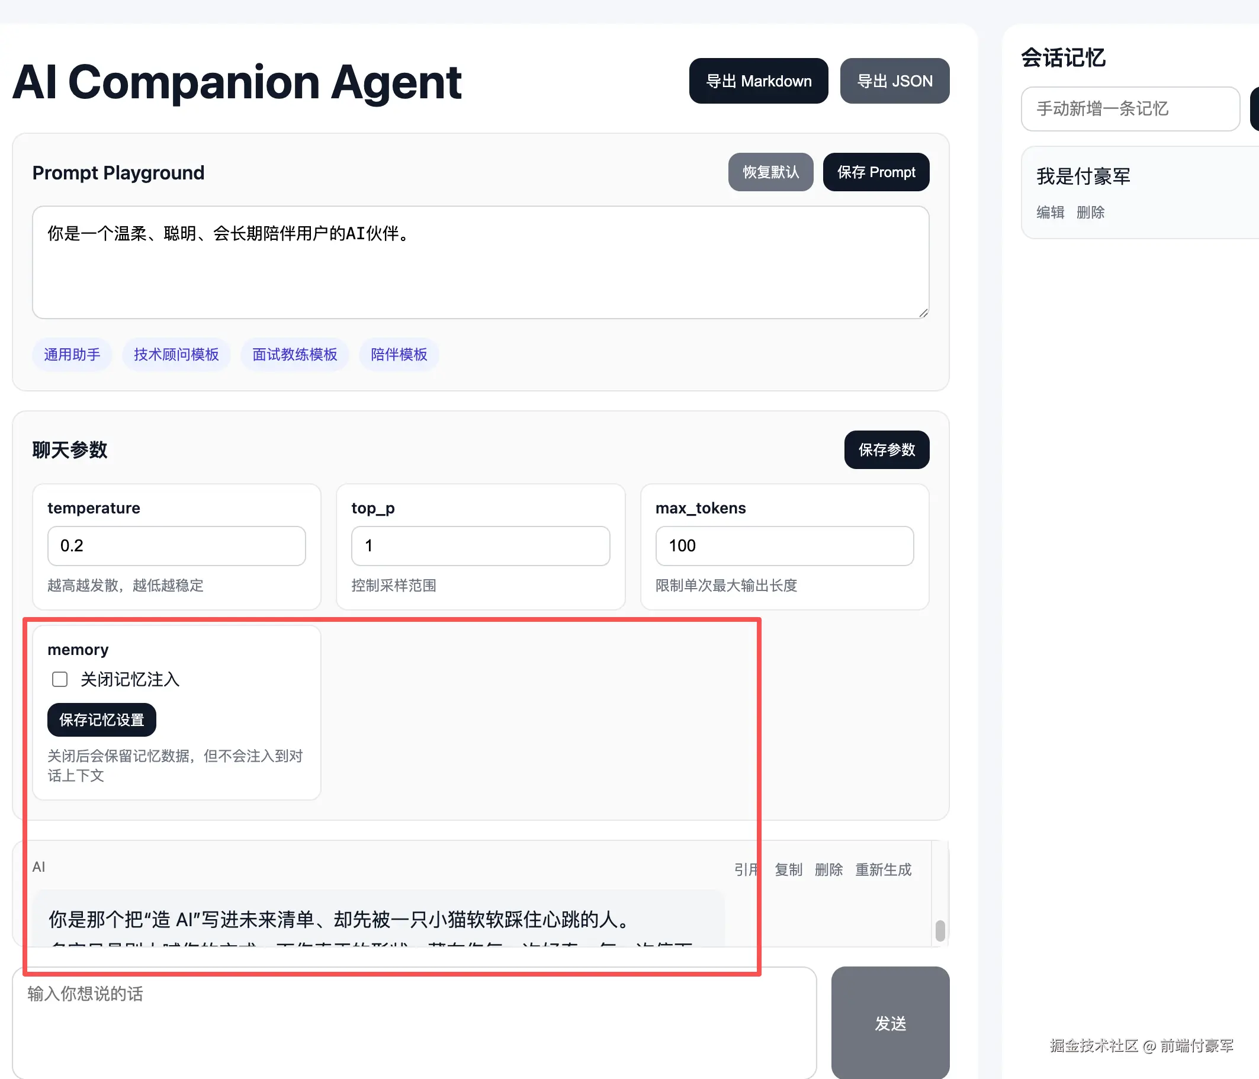Focus the temperature input field
The height and width of the screenshot is (1079, 1259).
click(176, 545)
